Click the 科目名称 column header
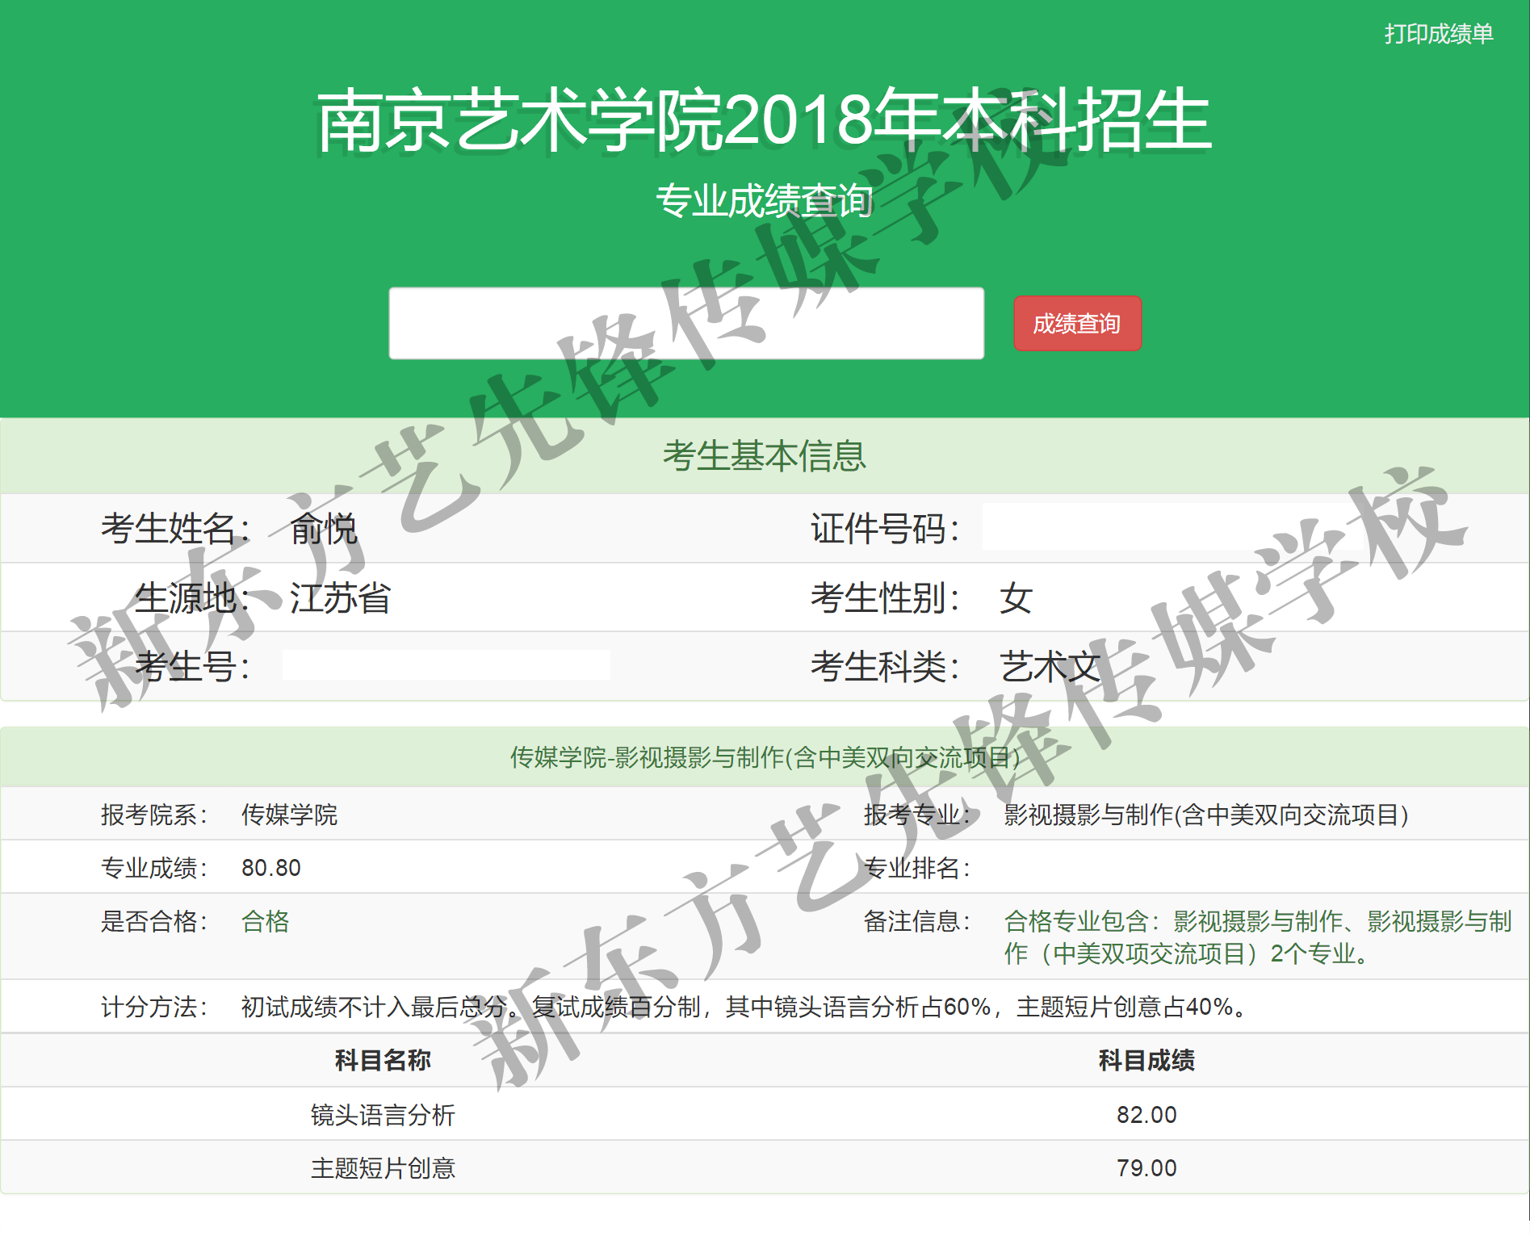1530x1236 pixels. pos(383,1060)
